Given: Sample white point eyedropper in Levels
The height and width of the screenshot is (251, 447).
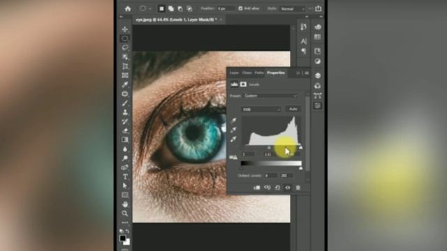Looking at the screenshot, I should [233, 139].
